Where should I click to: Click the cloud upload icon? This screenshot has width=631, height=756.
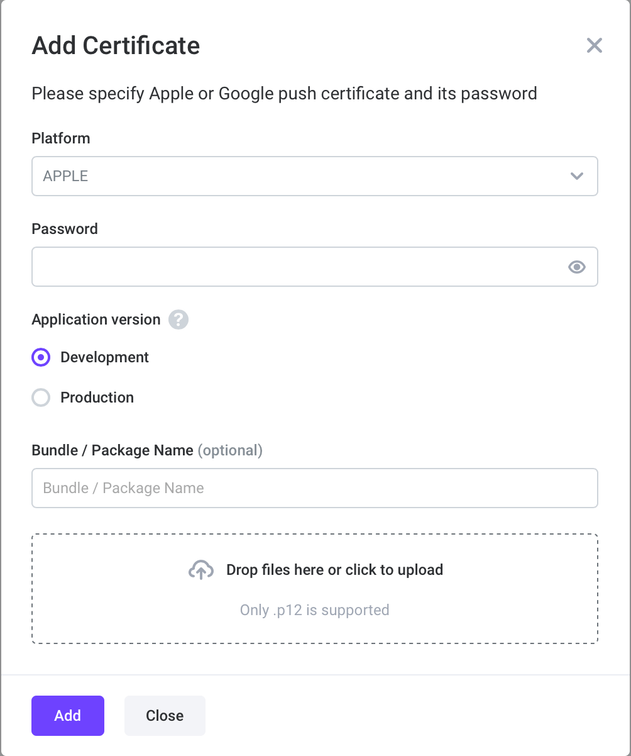coord(200,570)
